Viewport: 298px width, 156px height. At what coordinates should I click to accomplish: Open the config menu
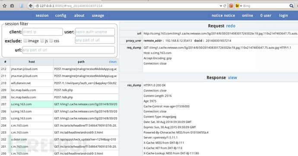(x=60, y=15)
